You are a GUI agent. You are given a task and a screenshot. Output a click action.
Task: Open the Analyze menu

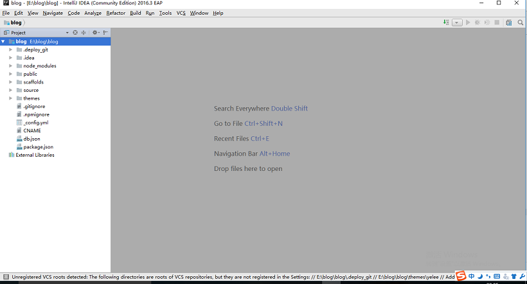pyautogui.click(x=93, y=13)
